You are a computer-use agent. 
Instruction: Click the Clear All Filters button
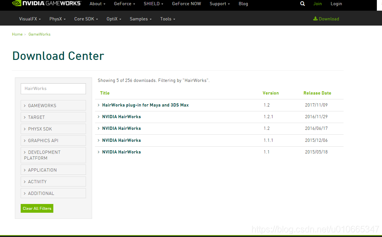(x=37, y=209)
